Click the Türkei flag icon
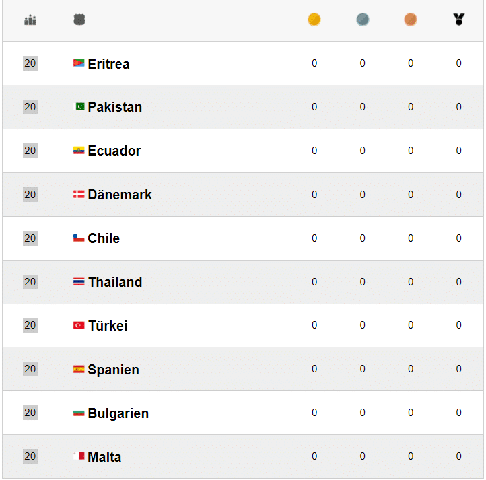 coord(79,325)
